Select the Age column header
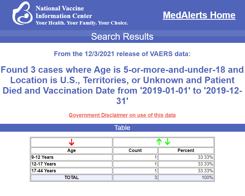The width and height of the screenshot is (245, 196). click(71, 150)
